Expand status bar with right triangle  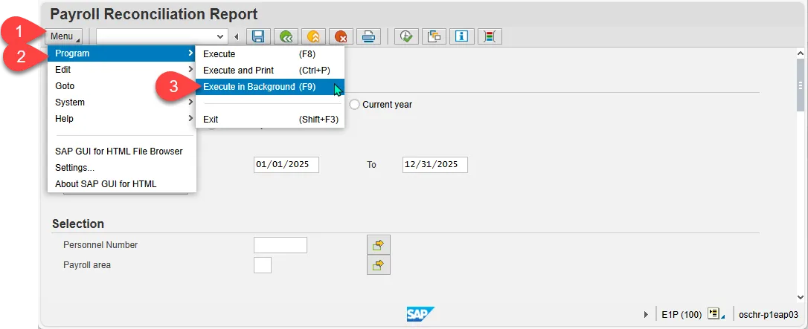[x=647, y=314]
